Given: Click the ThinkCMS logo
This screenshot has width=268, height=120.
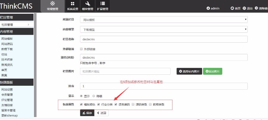Looking at the screenshot, I should pyautogui.click(x=16, y=6).
